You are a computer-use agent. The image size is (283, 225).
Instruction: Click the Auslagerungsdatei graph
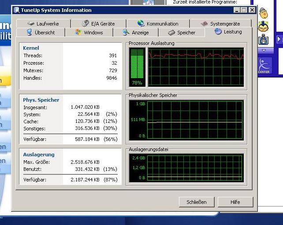point(186,168)
